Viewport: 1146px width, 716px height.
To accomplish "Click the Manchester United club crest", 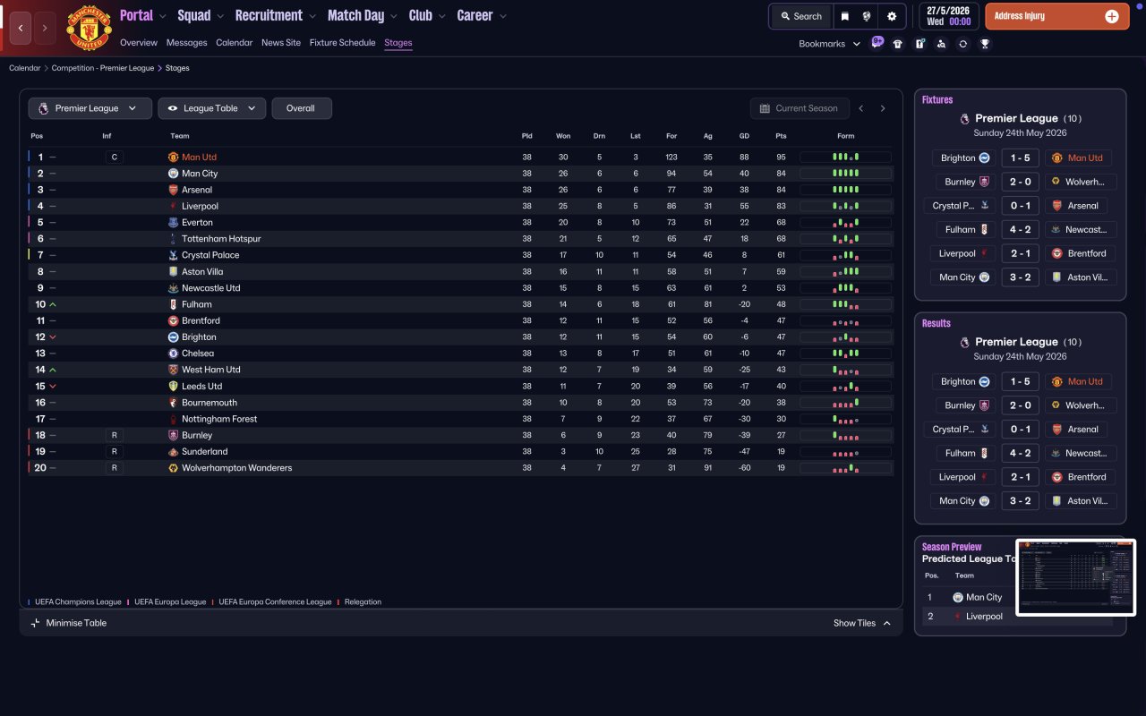I will click(x=90, y=29).
